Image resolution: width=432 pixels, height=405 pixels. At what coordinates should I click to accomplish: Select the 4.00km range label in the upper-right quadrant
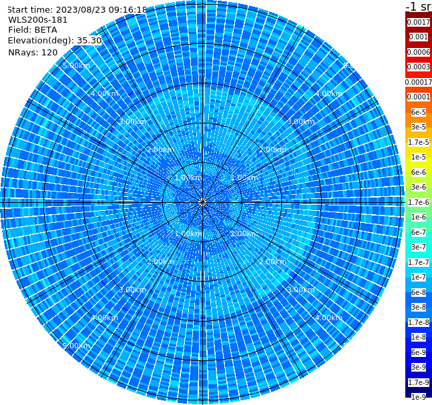(x=329, y=93)
